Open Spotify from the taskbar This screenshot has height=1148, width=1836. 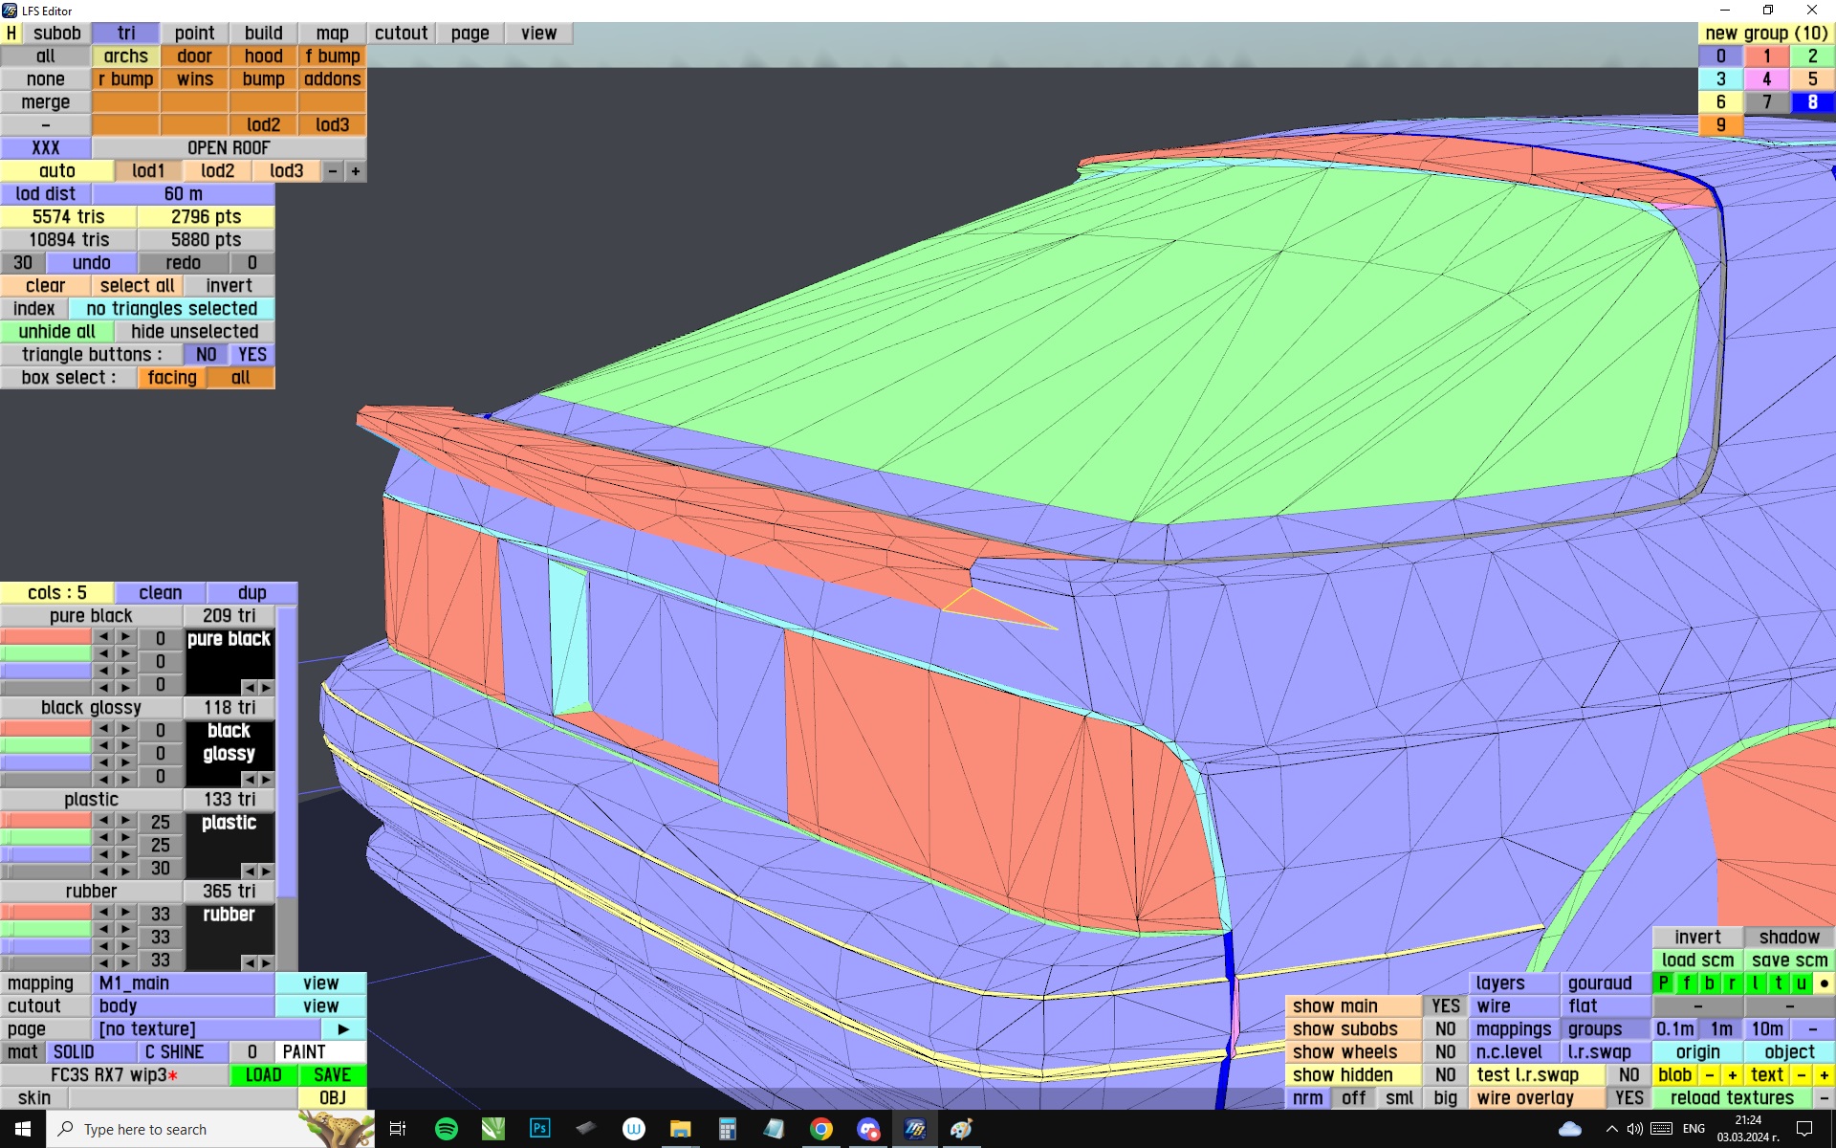(x=446, y=1129)
